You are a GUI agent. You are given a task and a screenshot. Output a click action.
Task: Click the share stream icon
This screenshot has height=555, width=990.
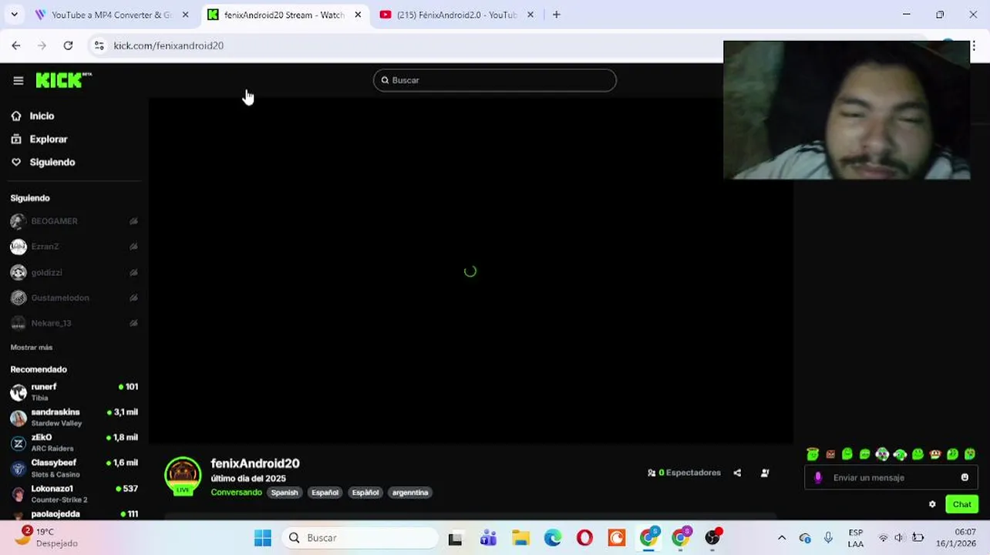click(x=737, y=473)
